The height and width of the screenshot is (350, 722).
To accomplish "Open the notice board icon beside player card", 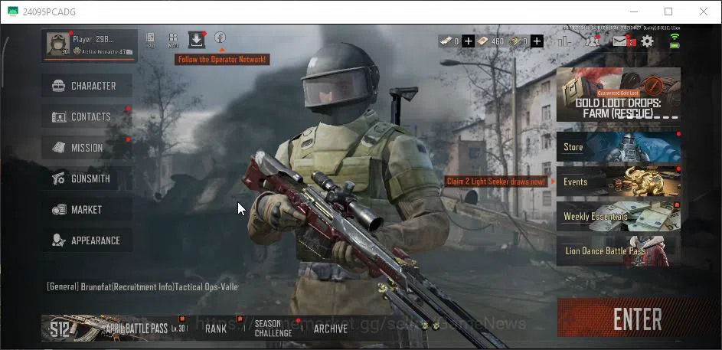I will [151, 40].
